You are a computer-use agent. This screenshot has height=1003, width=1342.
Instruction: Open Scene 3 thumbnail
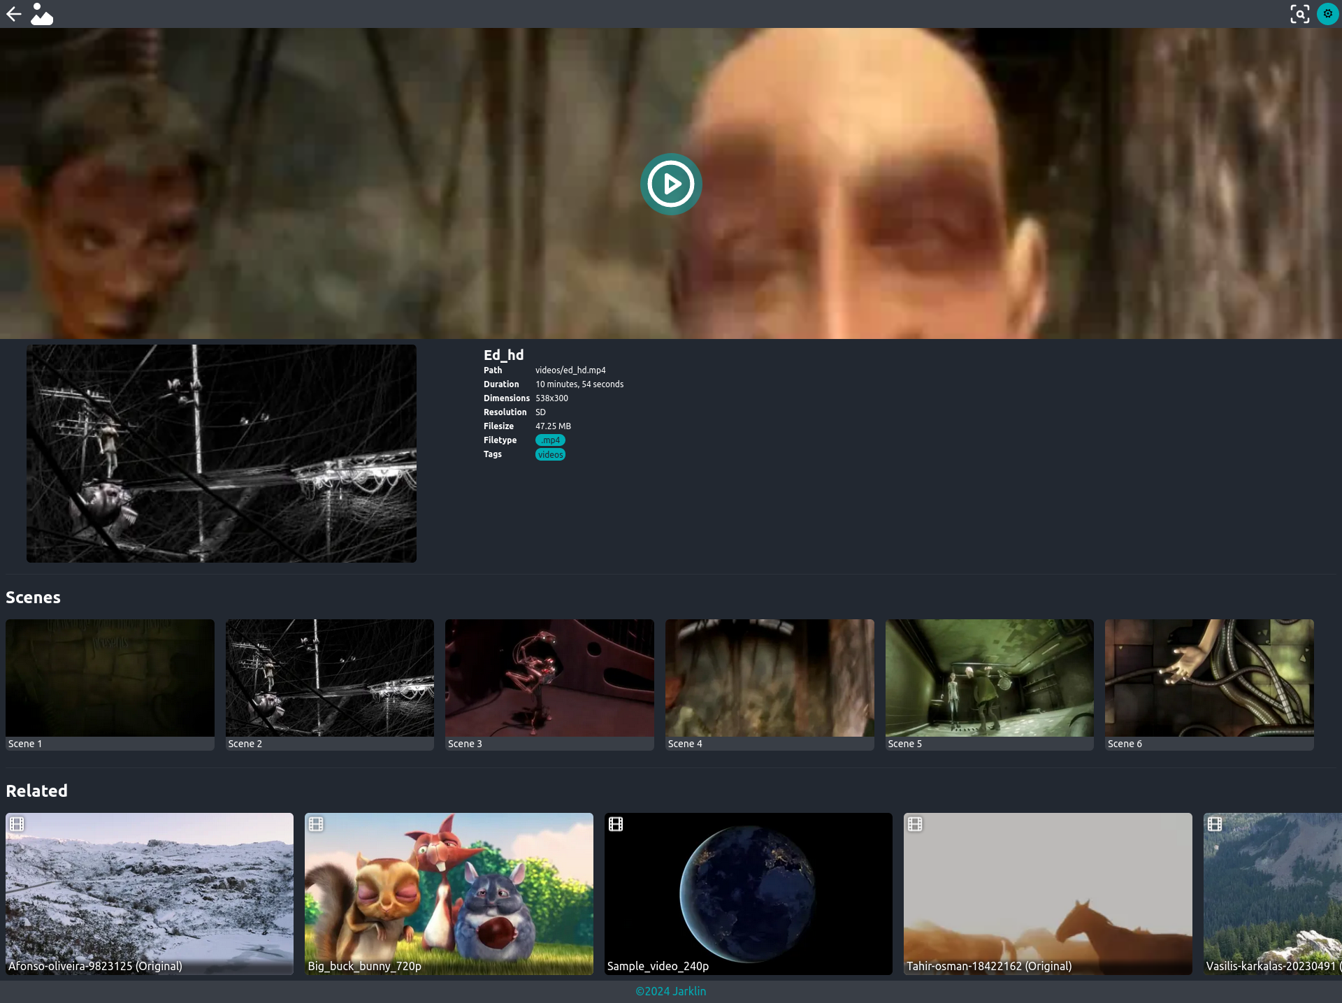click(549, 677)
